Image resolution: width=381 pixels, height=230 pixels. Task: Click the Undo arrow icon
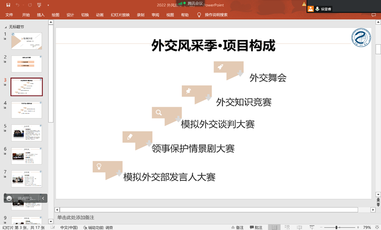coord(17,5)
